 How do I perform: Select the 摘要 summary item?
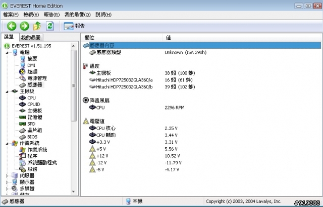pos(32,59)
